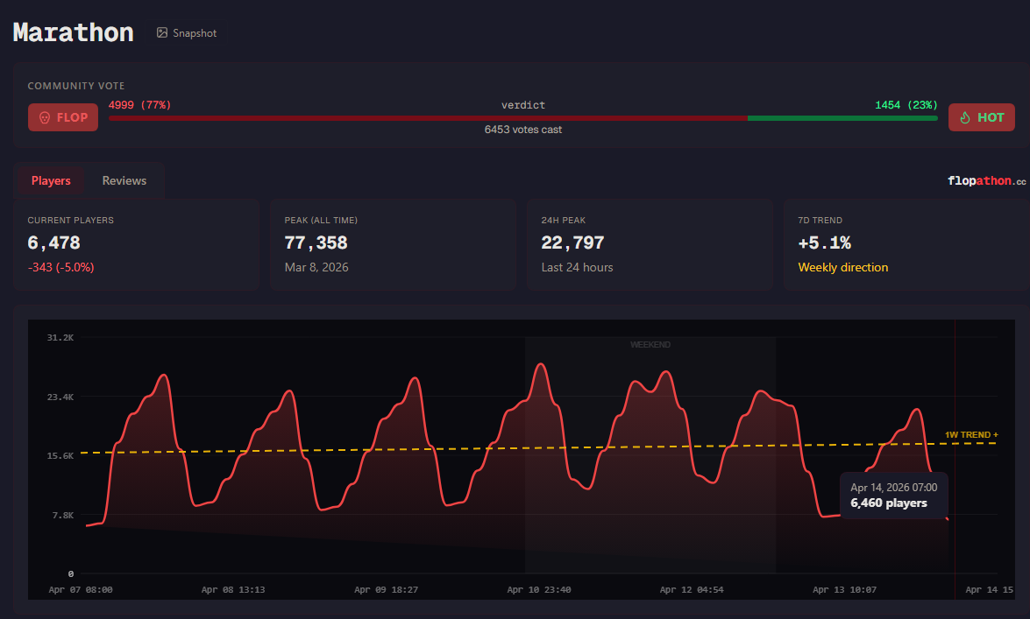Vote HOT for Marathon

coord(982,117)
